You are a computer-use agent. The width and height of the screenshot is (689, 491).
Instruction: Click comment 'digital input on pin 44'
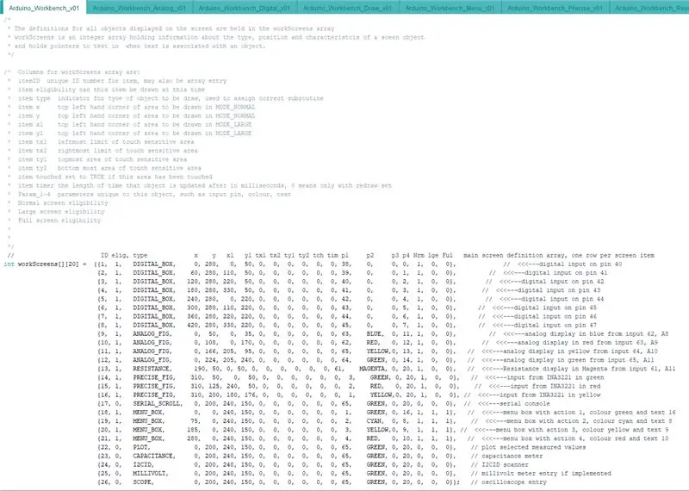click(562, 299)
